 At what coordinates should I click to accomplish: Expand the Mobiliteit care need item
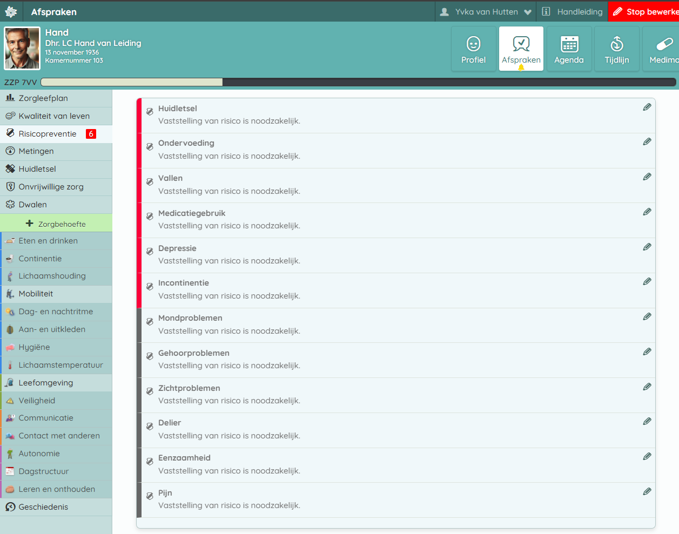pyautogui.click(x=36, y=294)
